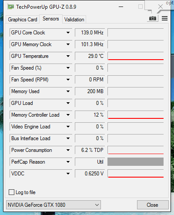Switch to Graphics Card tab
Image resolution: width=174 pixels, height=215 pixels.
(x=23, y=20)
